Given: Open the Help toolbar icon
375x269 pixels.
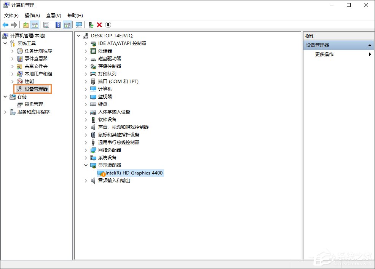Looking at the screenshot, I should click(x=57, y=25).
